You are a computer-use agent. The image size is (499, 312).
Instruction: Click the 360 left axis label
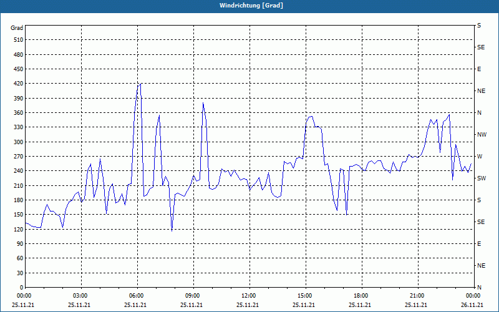(19, 113)
